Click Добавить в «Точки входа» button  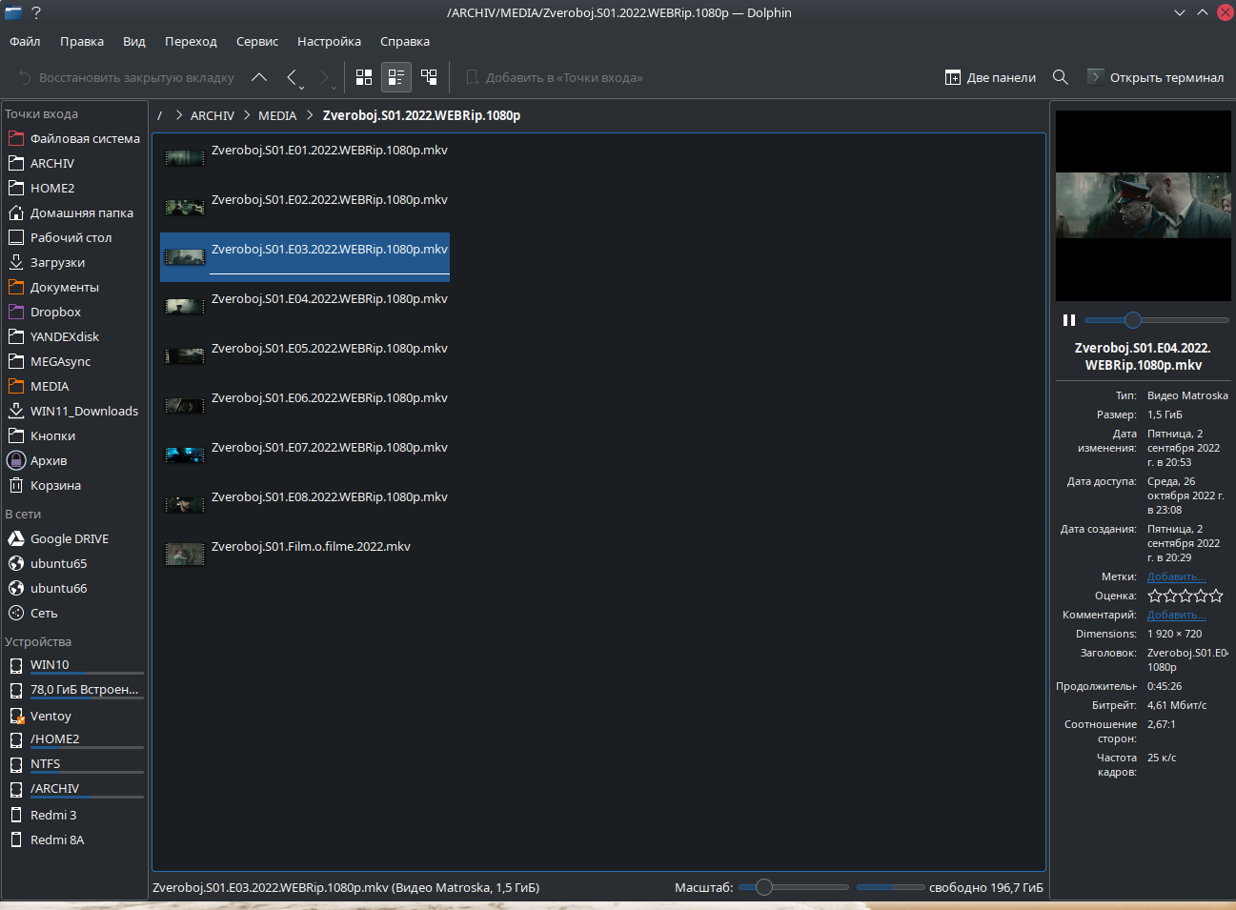pos(554,77)
